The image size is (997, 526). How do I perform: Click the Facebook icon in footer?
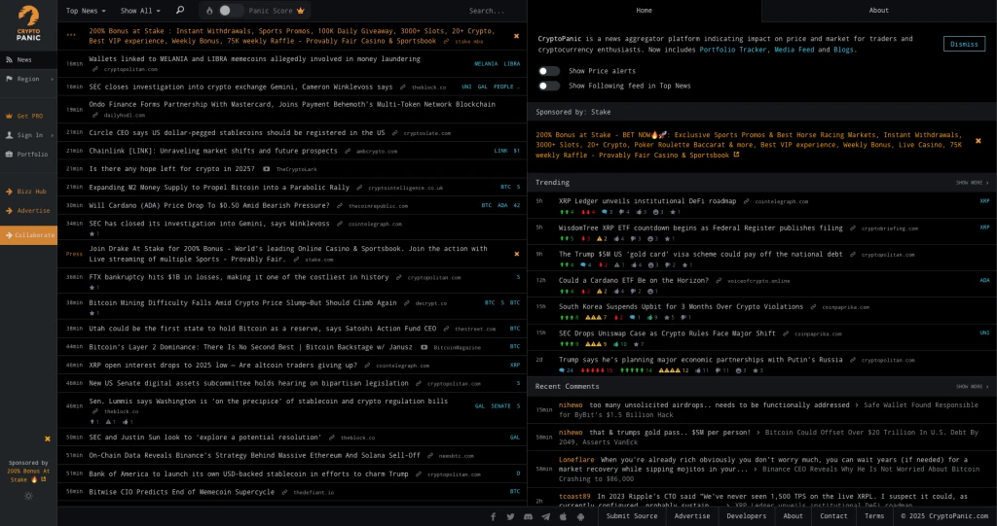(x=493, y=516)
